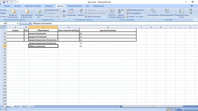Click the Undo arrow icon
Viewport: 198px width, 111px height.
[7, 2]
